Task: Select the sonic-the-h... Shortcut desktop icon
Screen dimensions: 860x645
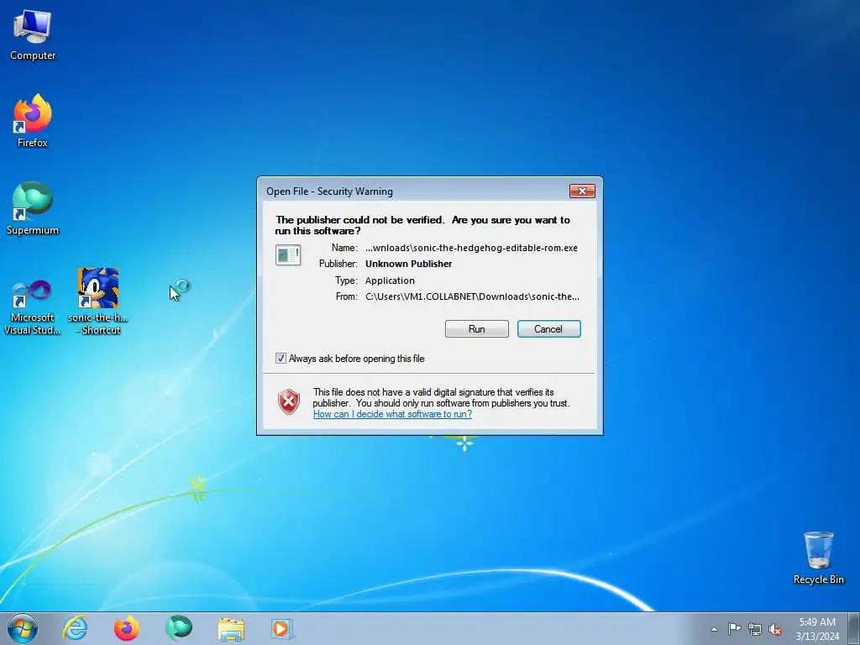Action: pyautogui.click(x=98, y=302)
